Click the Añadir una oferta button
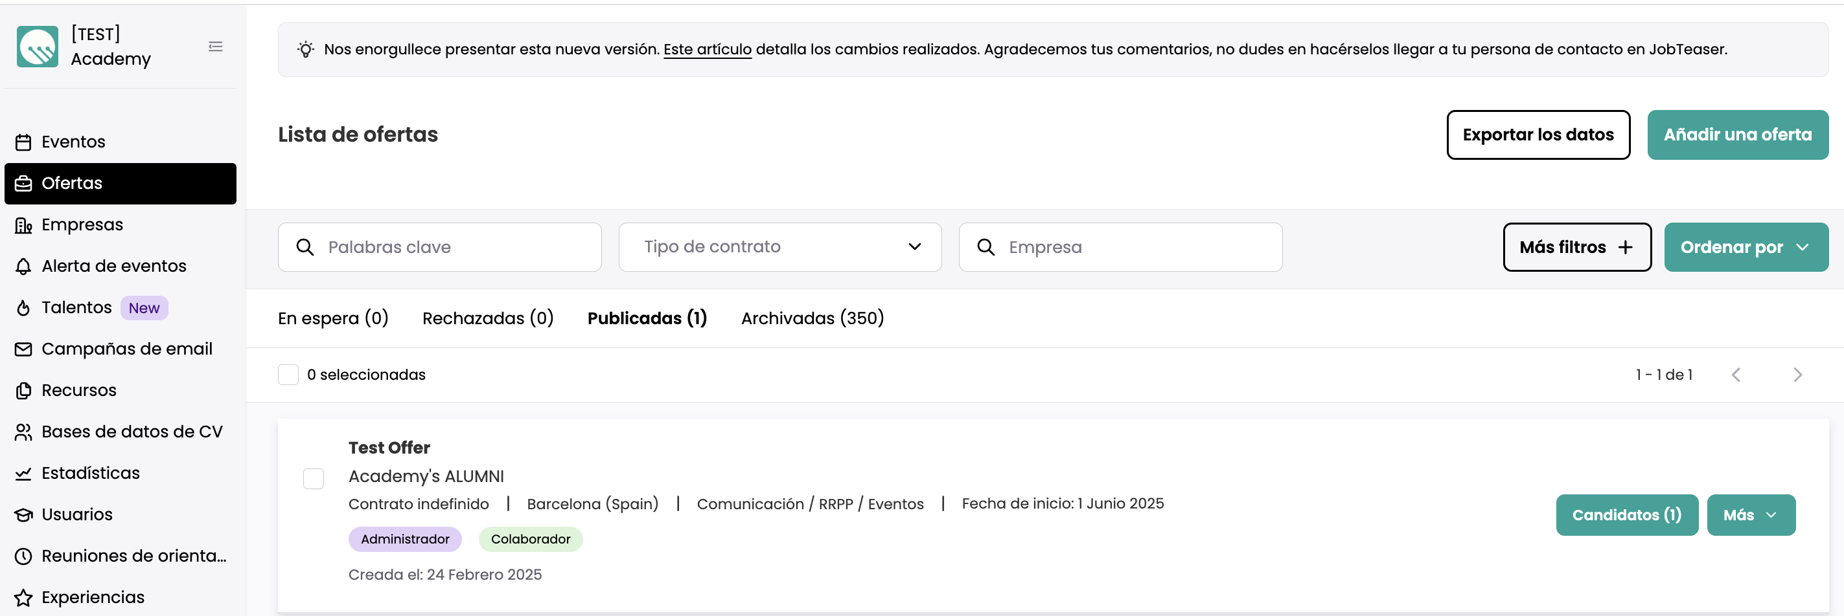 point(1737,135)
